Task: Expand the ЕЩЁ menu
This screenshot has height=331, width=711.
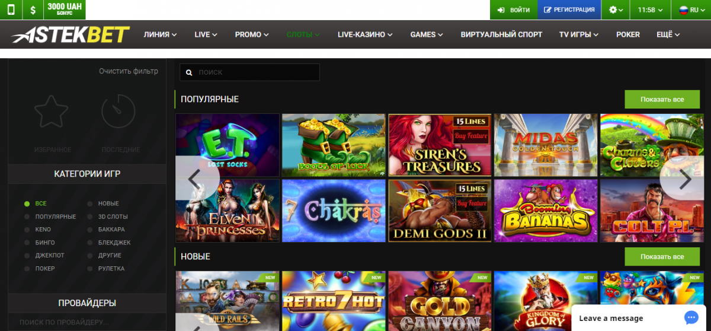Action: click(x=668, y=34)
